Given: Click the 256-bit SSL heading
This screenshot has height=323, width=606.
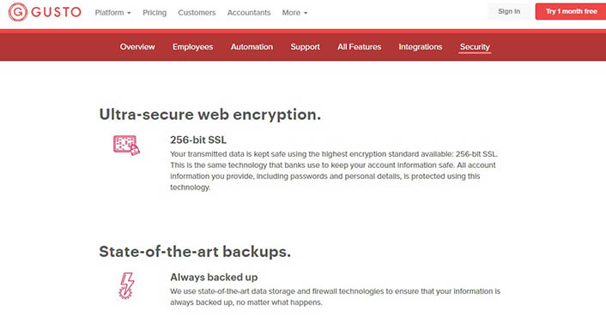Looking at the screenshot, I should [198, 140].
